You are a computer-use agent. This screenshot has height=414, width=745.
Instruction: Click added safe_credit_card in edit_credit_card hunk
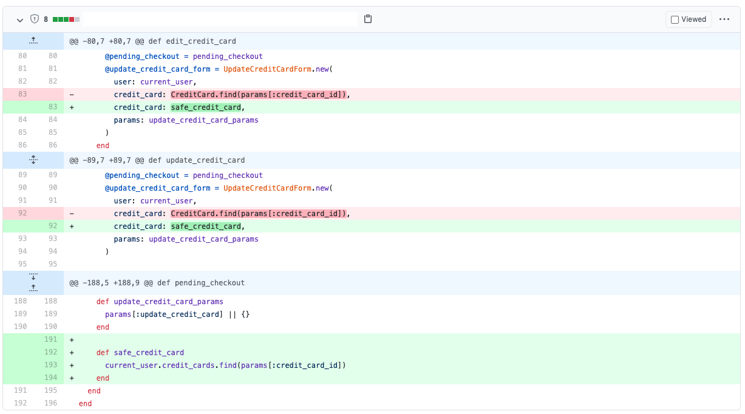point(206,107)
